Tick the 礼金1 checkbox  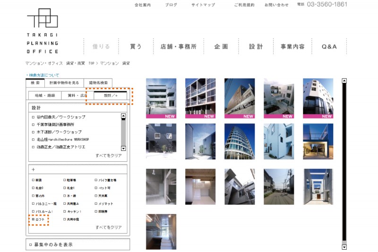pos(65,188)
